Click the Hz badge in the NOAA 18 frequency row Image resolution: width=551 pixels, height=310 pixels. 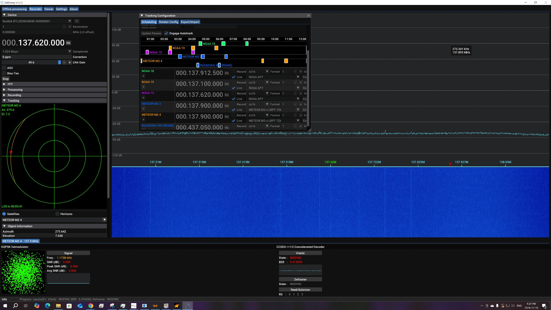click(x=227, y=73)
